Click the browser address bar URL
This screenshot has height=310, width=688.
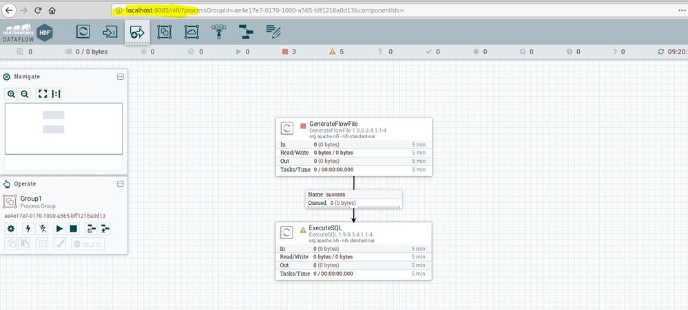(264, 10)
